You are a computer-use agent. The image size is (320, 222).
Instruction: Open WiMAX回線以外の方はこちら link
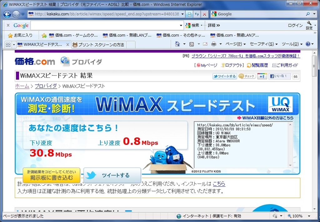[x=265, y=118]
